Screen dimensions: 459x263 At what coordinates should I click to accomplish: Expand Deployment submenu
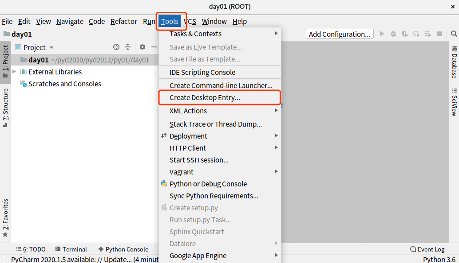[220, 136]
